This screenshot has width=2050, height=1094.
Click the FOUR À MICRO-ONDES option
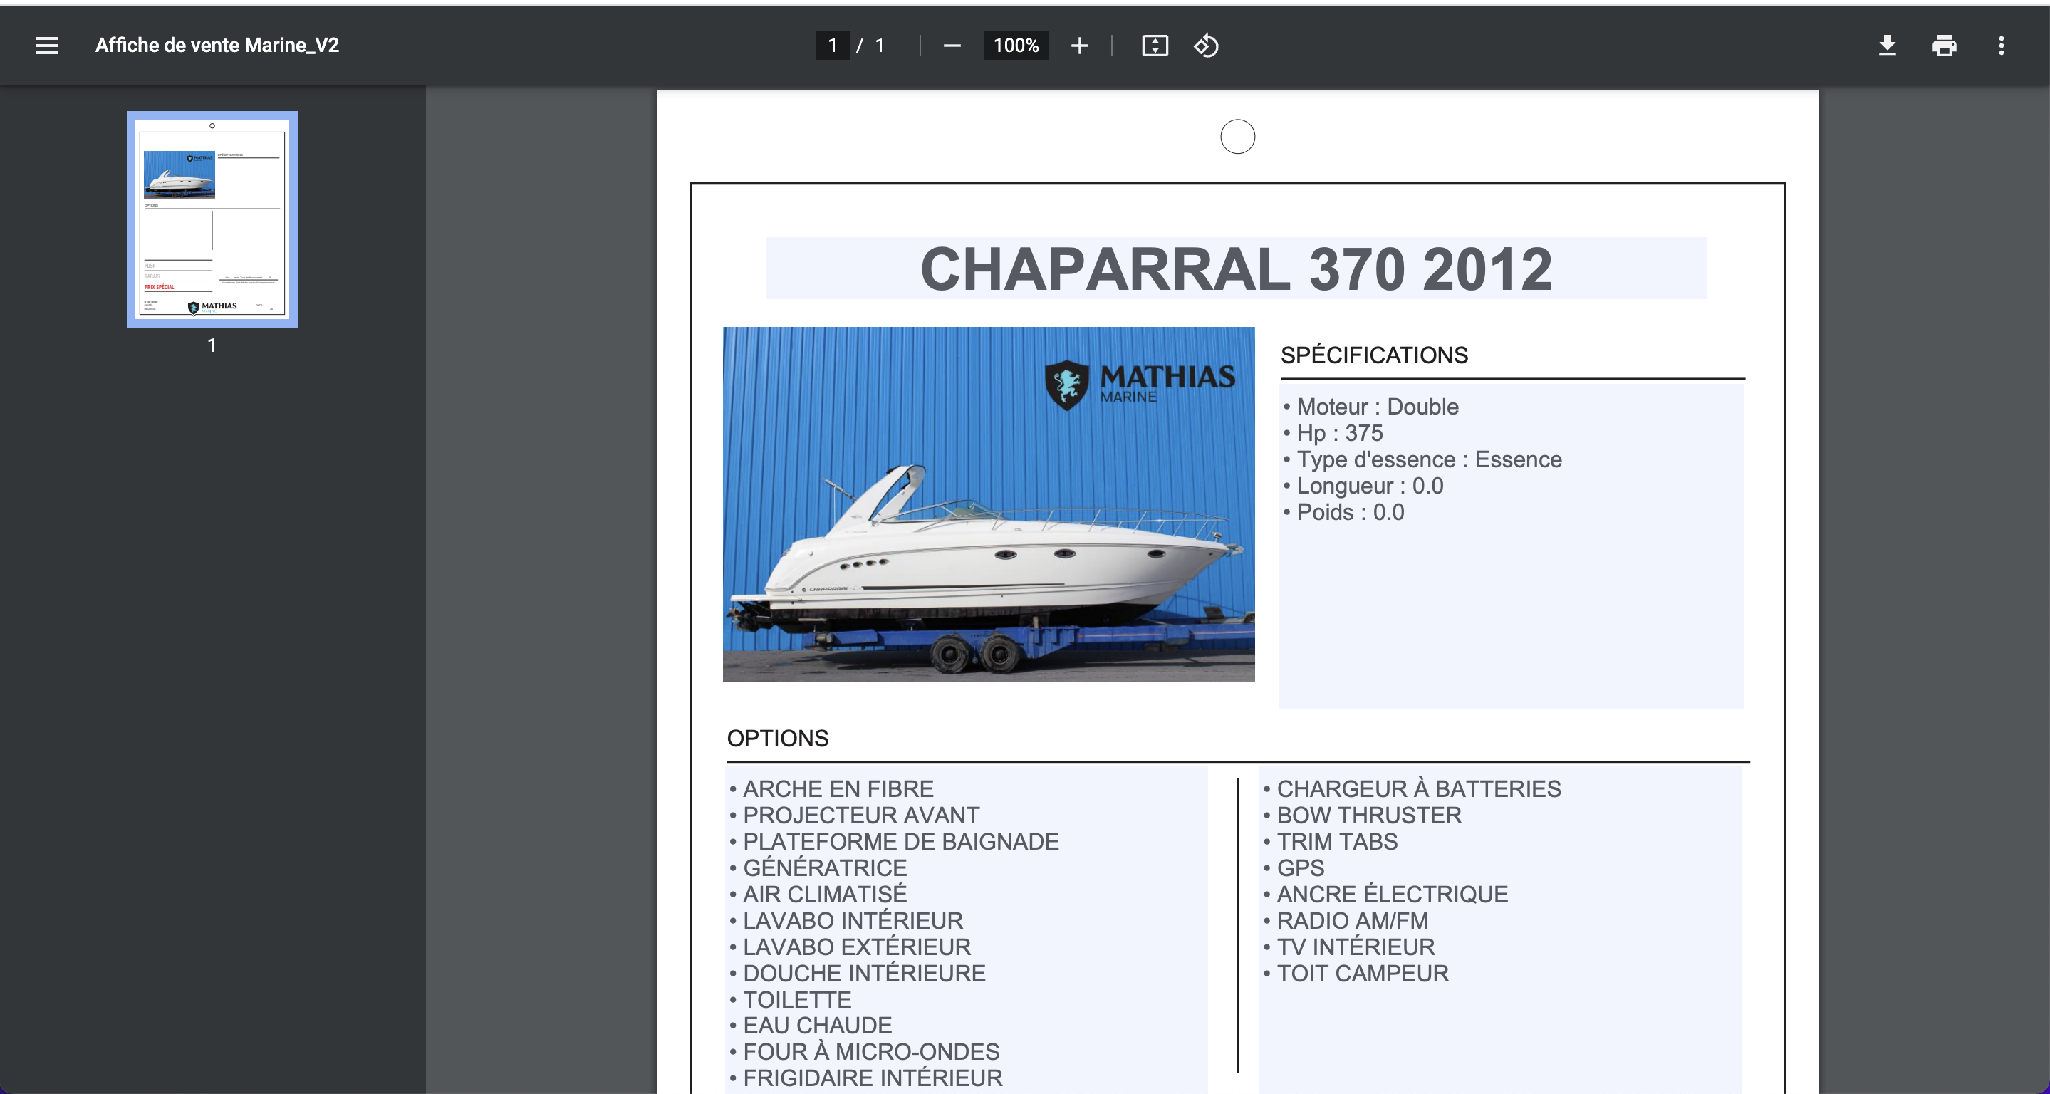864,1051
